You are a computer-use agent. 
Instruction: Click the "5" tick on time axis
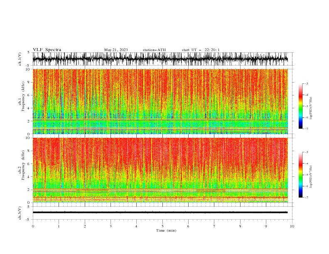click(x=162, y=226)
